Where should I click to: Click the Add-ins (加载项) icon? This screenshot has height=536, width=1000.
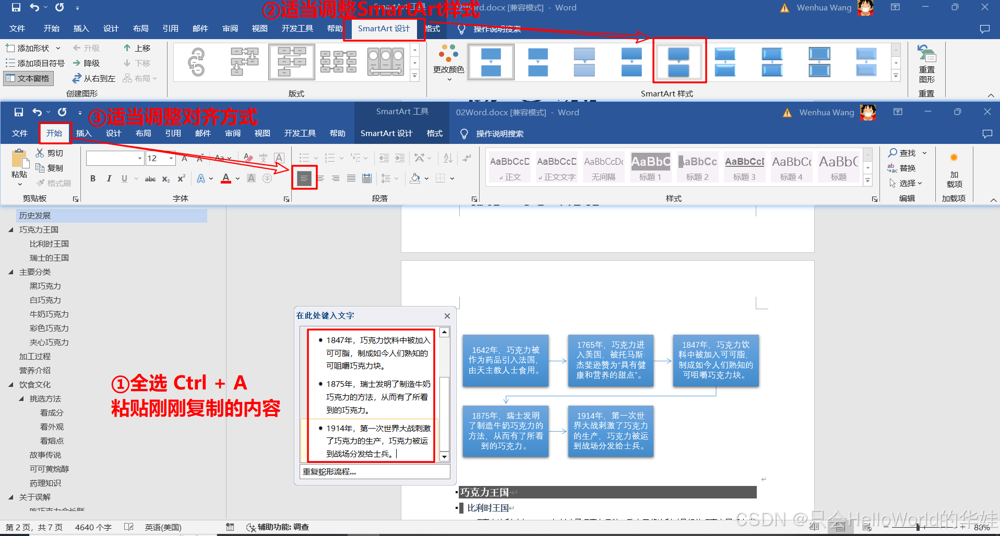tap(954, 157)
